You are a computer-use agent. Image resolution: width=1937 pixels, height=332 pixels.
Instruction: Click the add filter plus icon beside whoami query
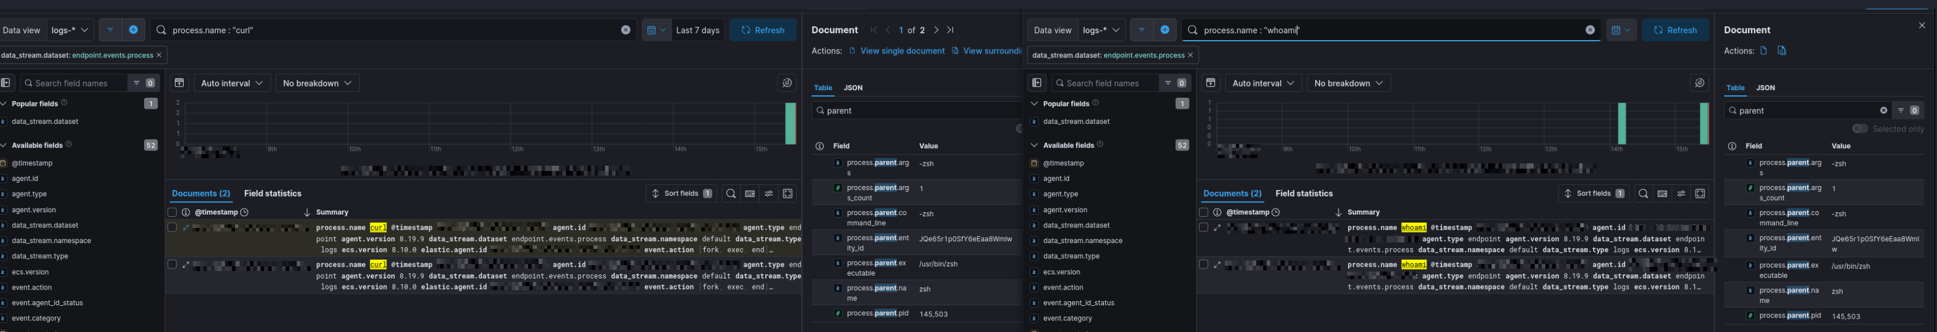click(x=1164, y=30)
